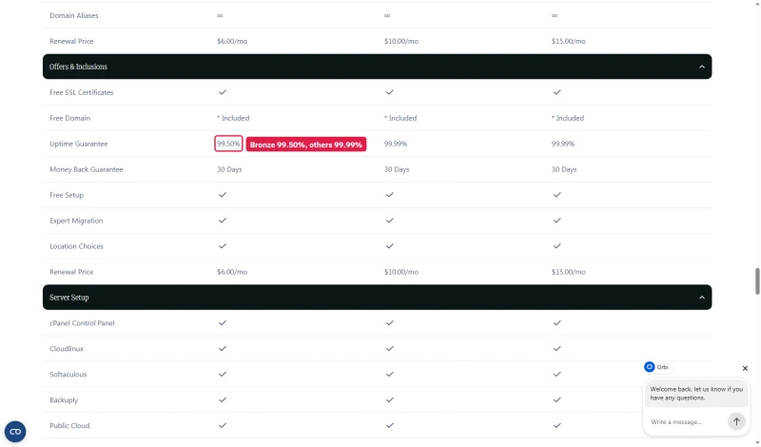761x447 pixels.
Task: Click Public Cloud third-plan checkmark
Action: 556,426
